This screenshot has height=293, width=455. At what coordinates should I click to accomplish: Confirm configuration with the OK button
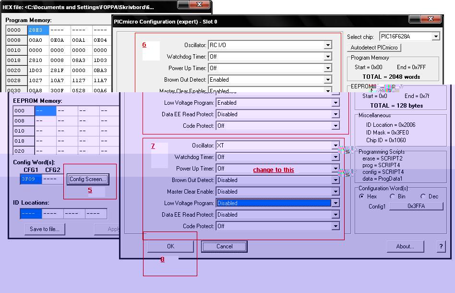171,246
